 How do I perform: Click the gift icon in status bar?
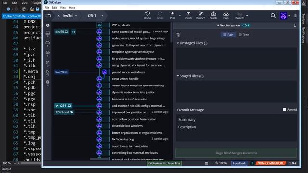[206, 163]
